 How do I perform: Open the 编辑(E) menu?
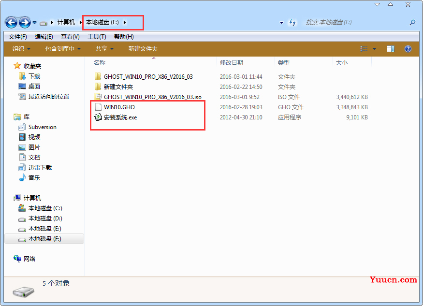(44, 37)
